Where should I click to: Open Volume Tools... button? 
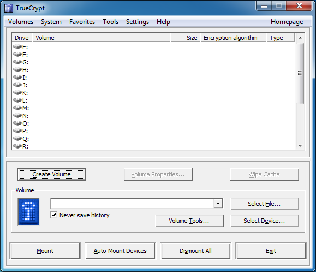click(x=189, y=221)
